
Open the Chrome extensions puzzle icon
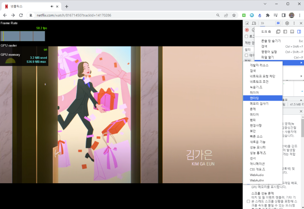click(268, 15)
